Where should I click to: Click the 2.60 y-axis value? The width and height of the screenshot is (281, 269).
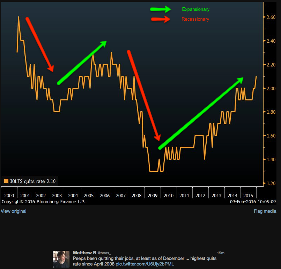pos(271,17)
